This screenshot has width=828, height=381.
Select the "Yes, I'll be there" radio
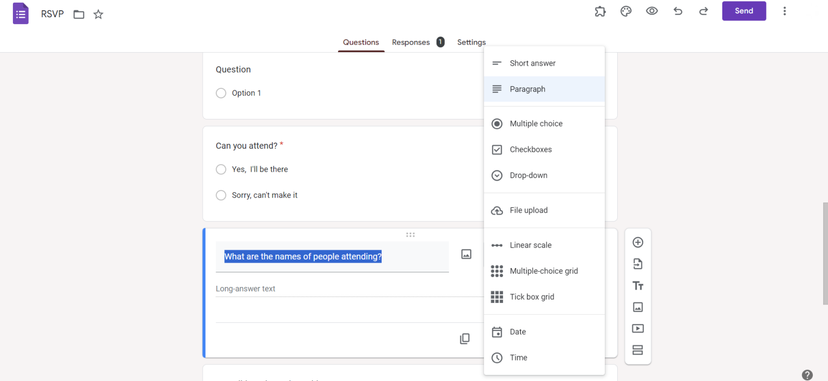[x=221, y=170]
